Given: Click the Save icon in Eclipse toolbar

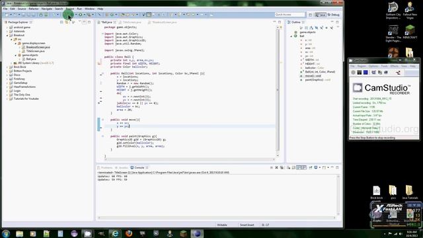Looking at the screenshot, I should pyautogui.click(x=24, y=15).
